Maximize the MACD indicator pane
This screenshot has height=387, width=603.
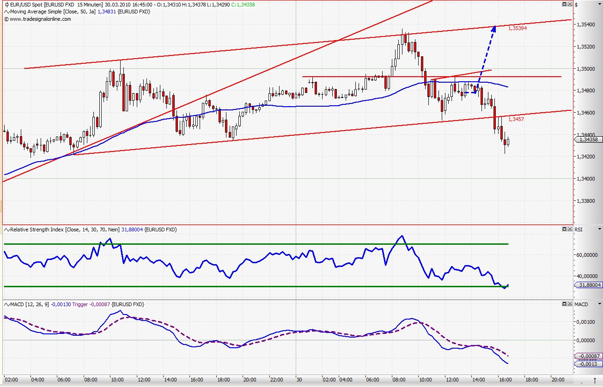[x=564, y=304]
